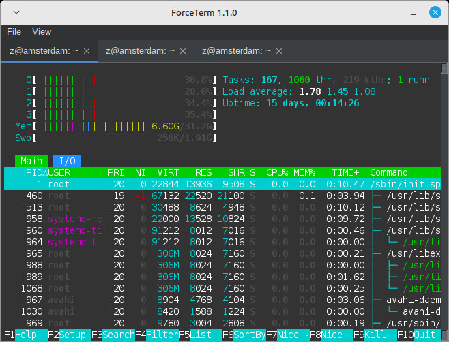Viewport: 449px width, 342px height.
Task: Close the middle terminal tab
Action: click(182, 51)
